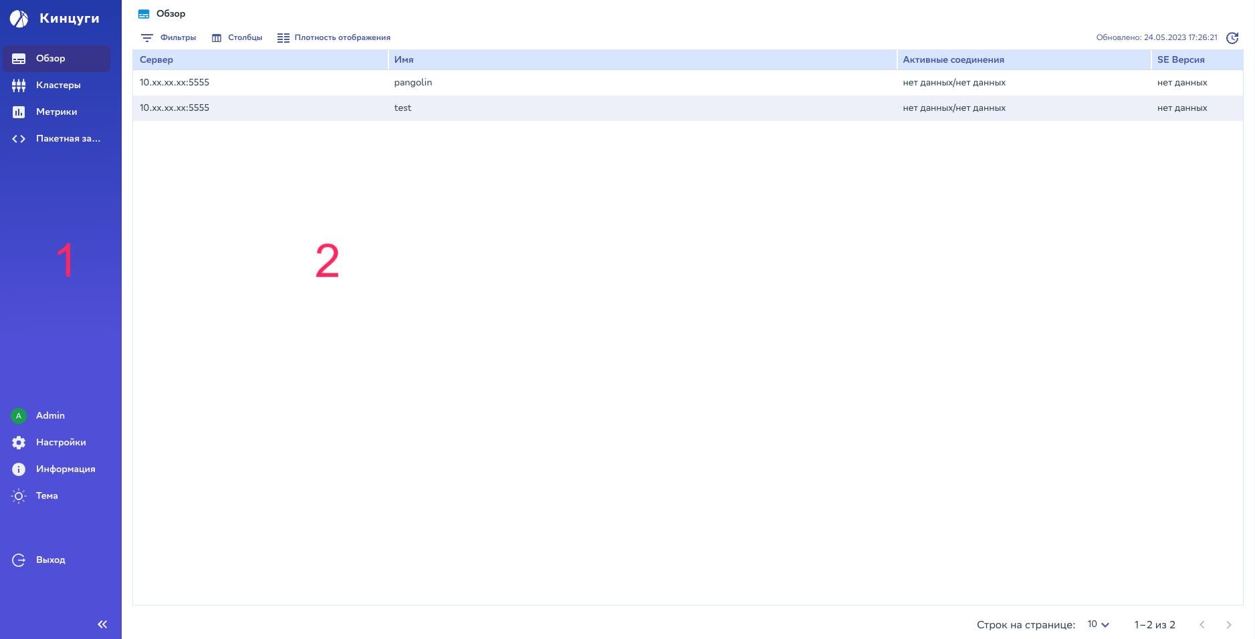This screenshot has height=639, width=1255.
Task: Open the Столбцы columns selector
Action: tap(237, 37)
